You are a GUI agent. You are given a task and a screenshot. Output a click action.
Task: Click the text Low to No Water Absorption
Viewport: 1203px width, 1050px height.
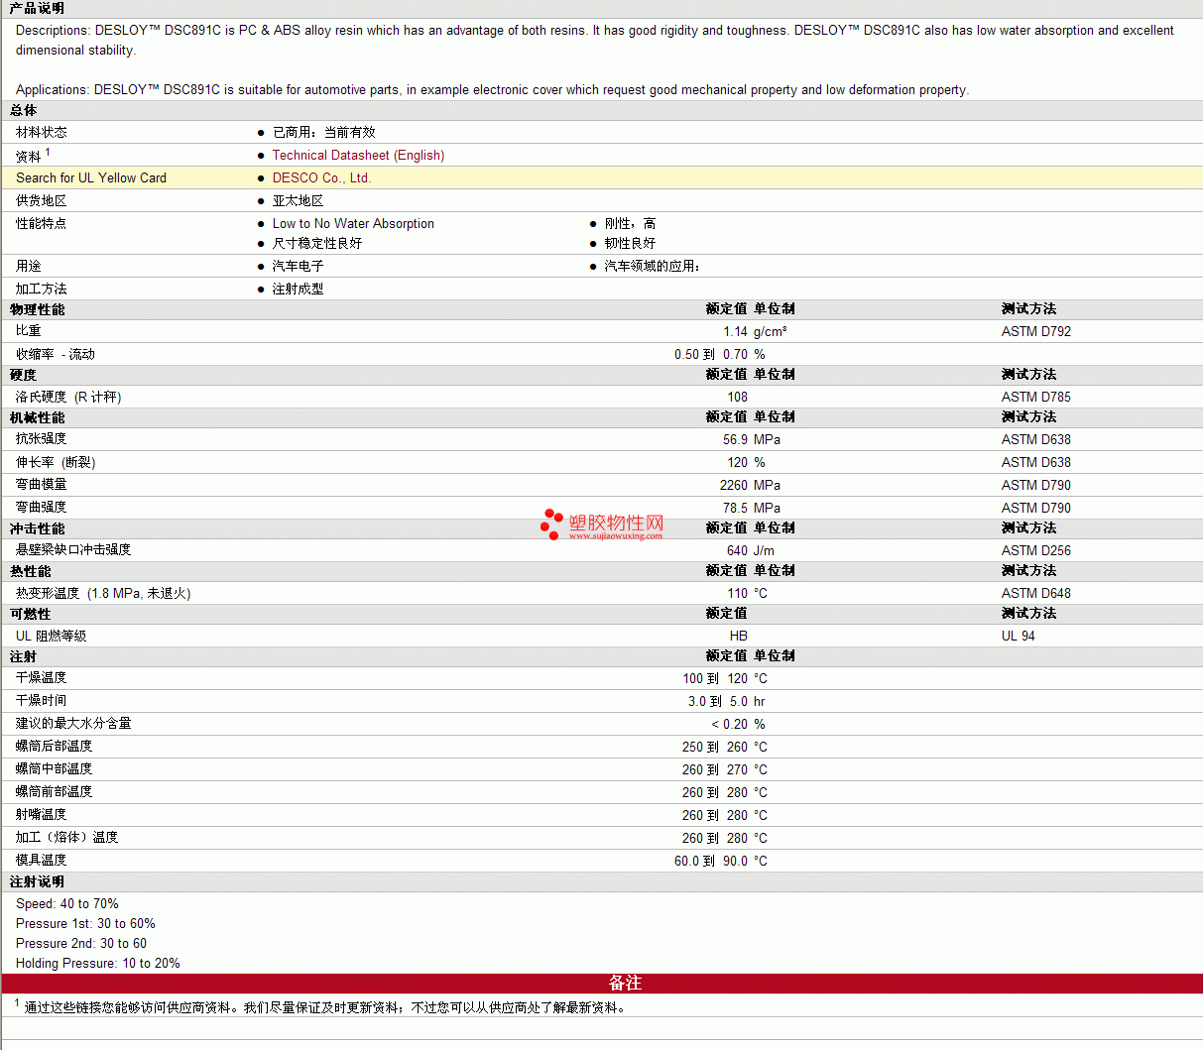point(353,223)
